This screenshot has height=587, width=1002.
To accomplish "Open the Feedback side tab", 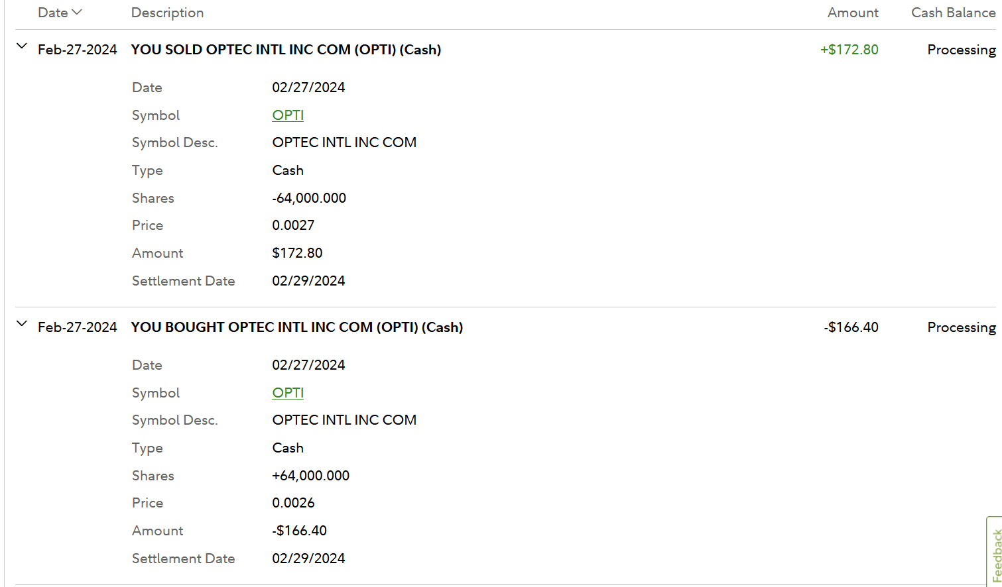I will click(x=995, y=554).
